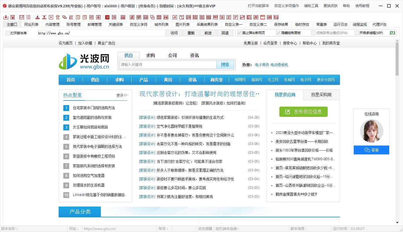Toggle the 打开脚本库 checkbox
Screen dimensions: 403x232
pos(8,33)
